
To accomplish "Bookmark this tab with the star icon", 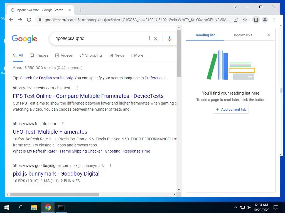I will click(245, 20).
